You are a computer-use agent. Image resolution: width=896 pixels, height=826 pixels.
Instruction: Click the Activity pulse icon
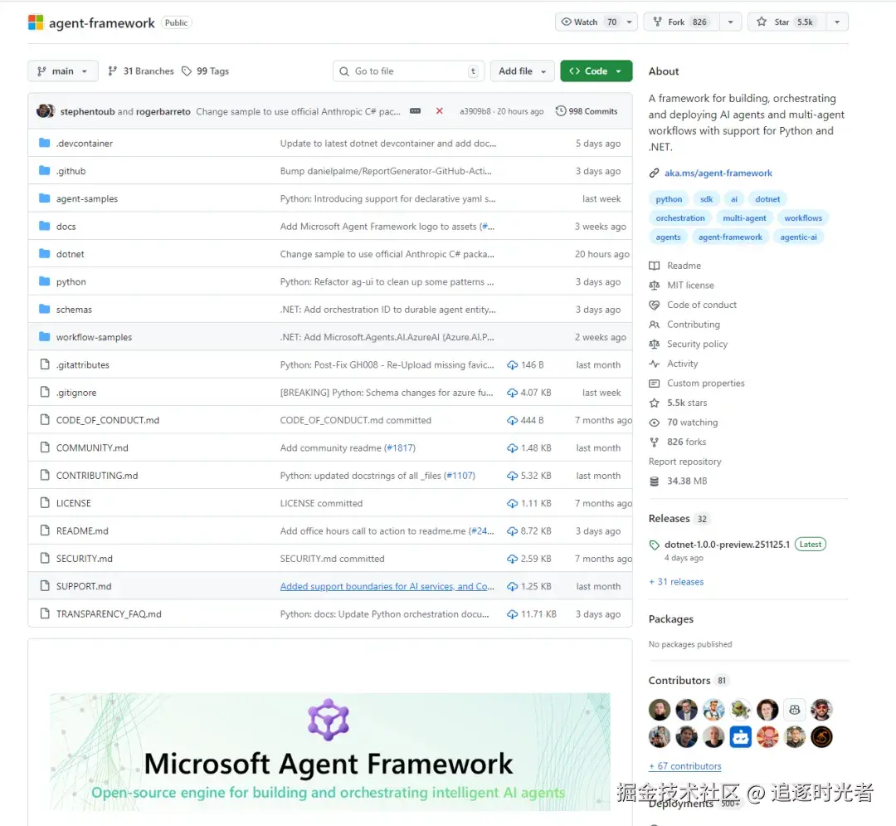(x=655, y=364)
